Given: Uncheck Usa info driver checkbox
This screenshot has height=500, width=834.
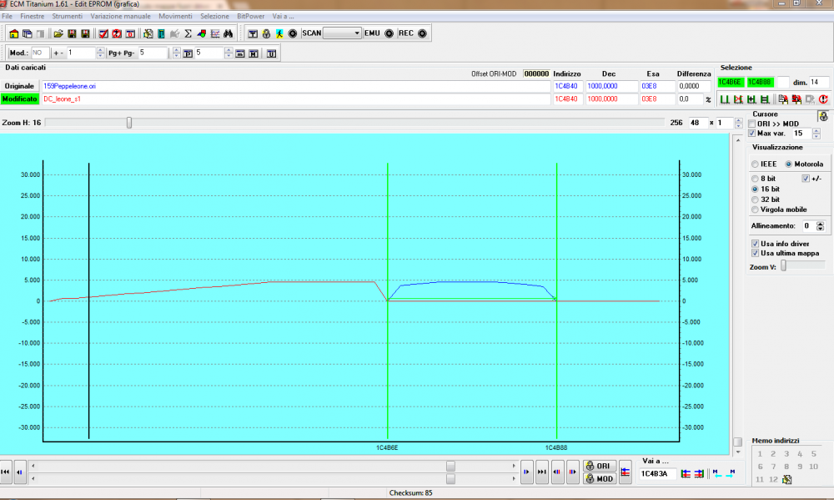Looking at the screenshot, I should pos(756,244).
